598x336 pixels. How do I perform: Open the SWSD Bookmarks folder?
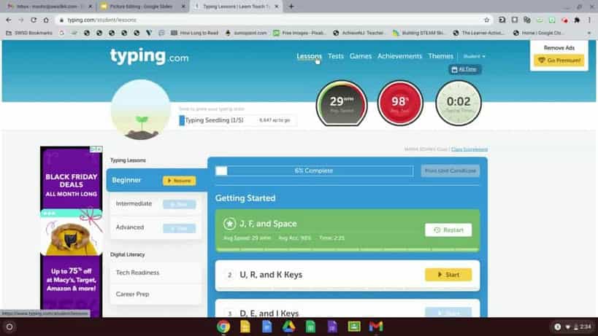pyautogui.click(x=29, y=33)
